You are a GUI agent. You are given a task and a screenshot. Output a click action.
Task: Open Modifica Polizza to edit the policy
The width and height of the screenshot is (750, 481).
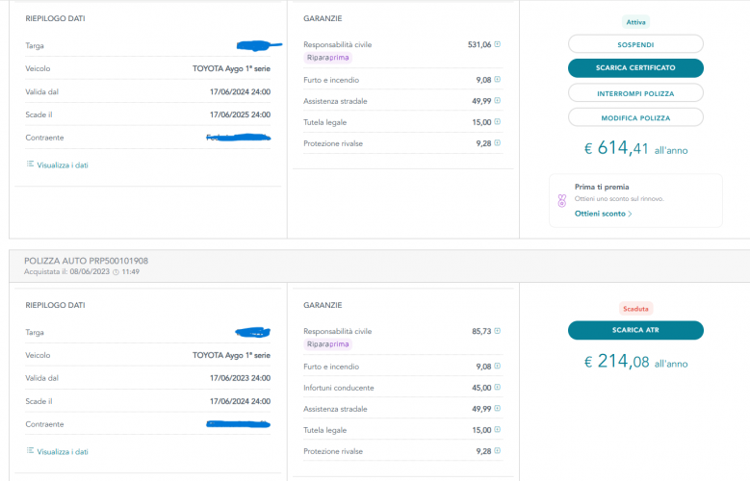(x=635, y=117)
